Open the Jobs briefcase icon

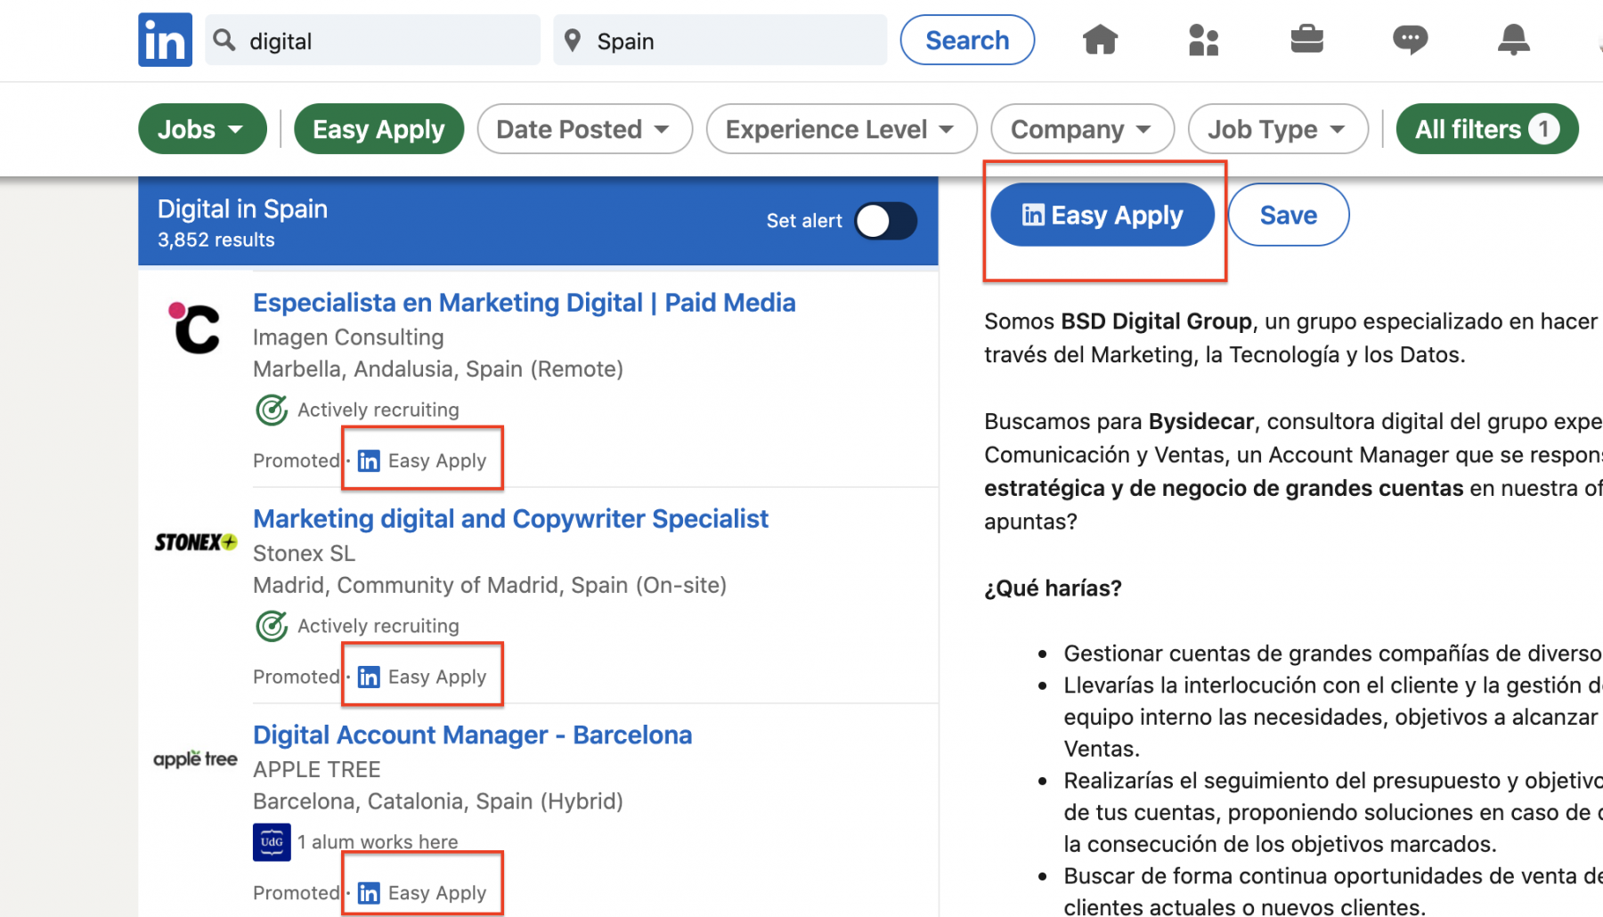[x=1306, y=39]
